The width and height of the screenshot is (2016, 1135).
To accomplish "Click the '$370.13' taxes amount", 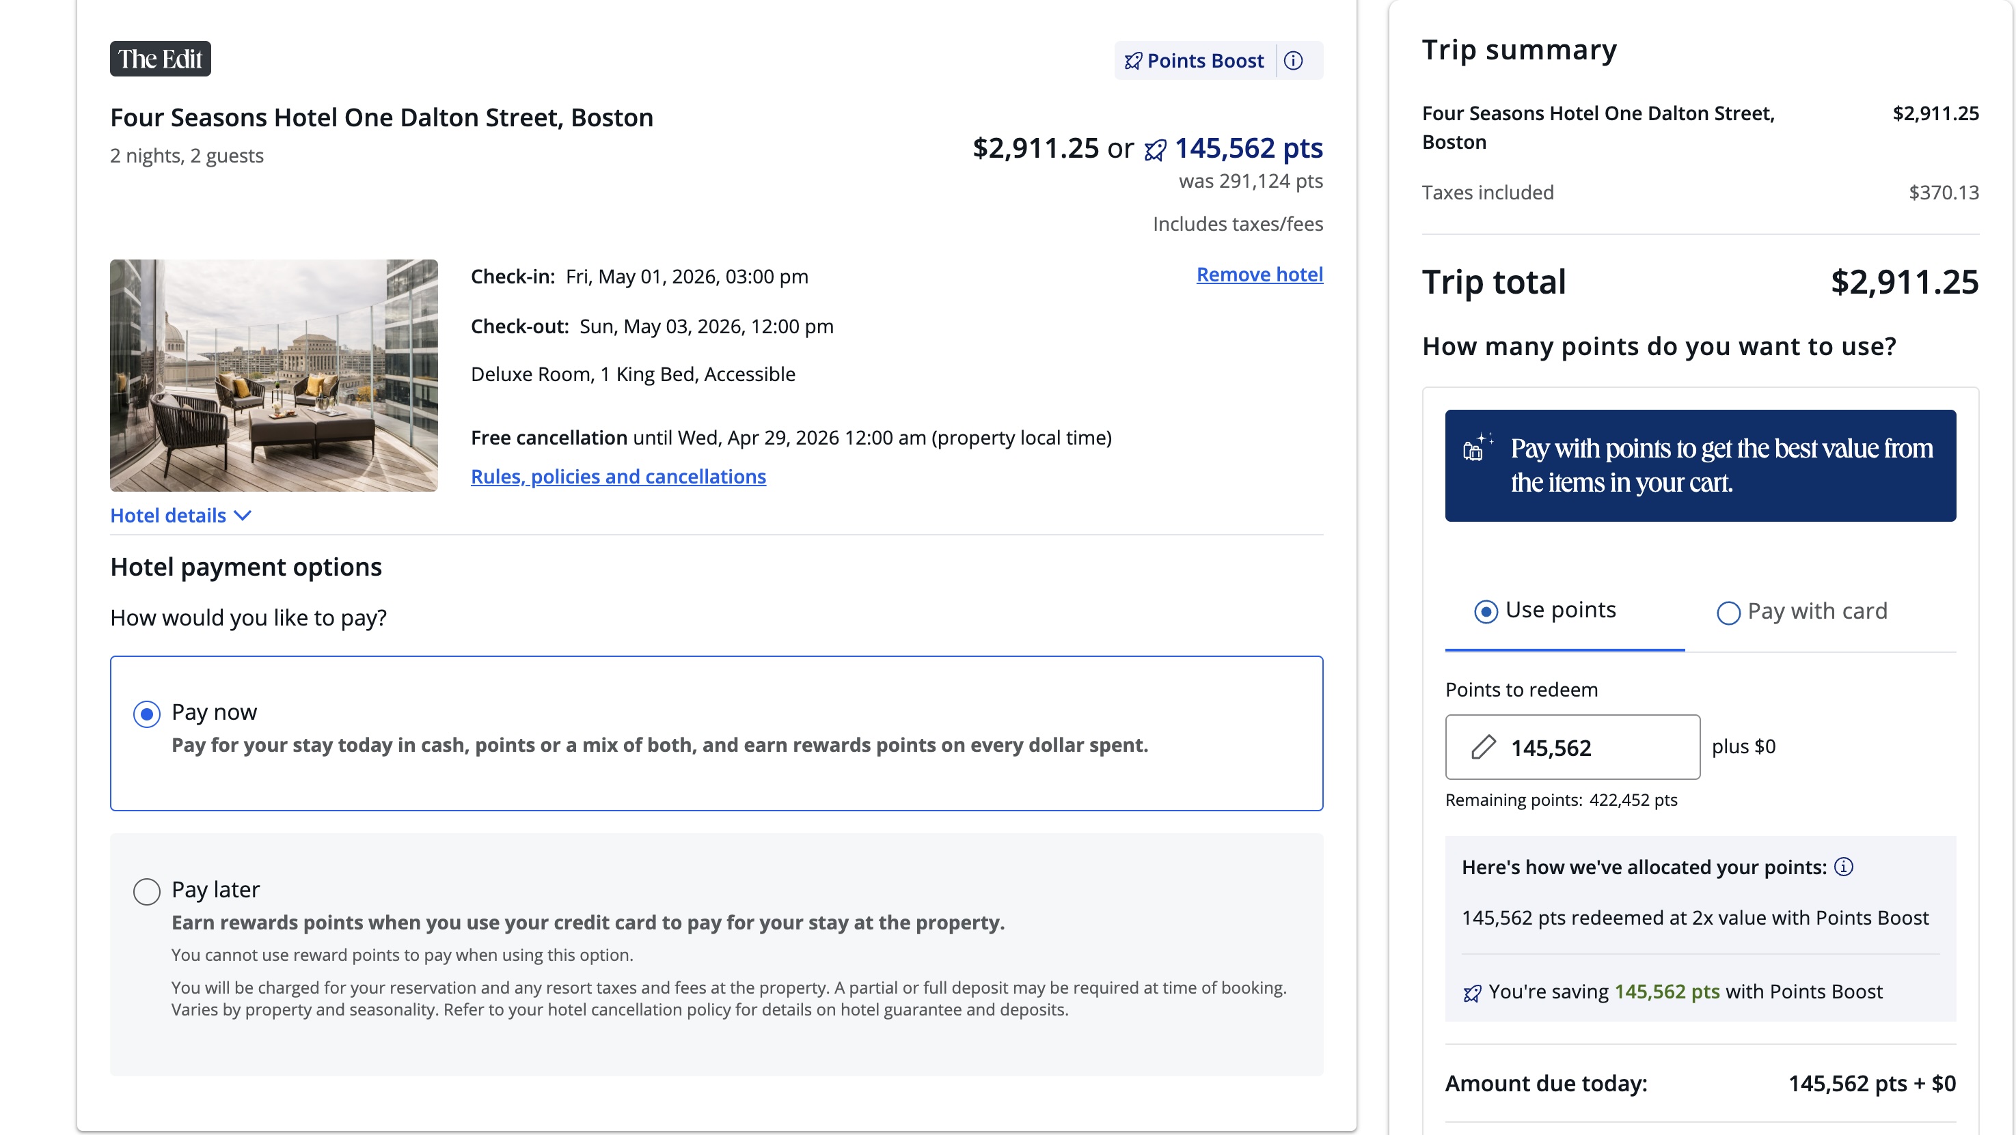I will (1944, 193).
